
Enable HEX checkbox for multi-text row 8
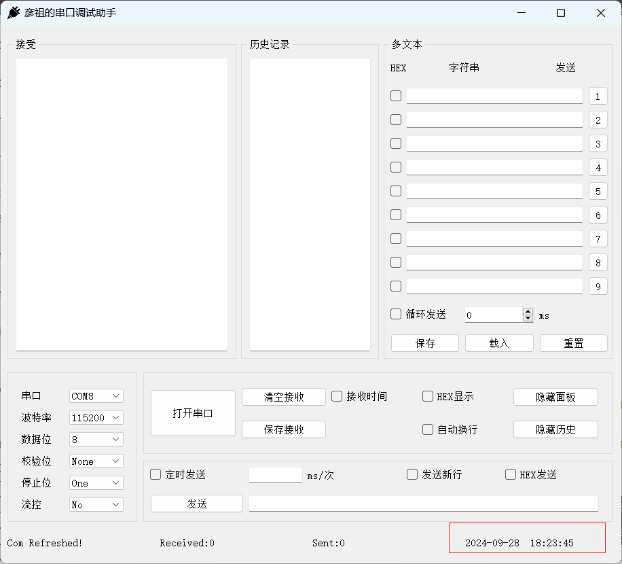(x=396, y=263)
